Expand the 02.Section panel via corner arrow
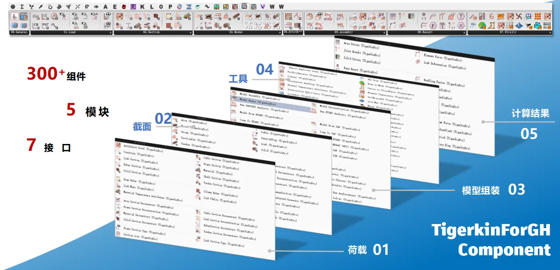 (191, 33)
